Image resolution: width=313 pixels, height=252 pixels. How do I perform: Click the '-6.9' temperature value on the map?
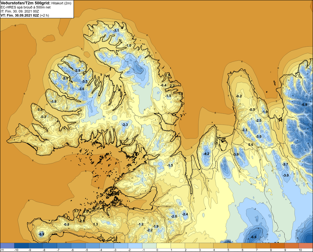(x=305, y=105)
